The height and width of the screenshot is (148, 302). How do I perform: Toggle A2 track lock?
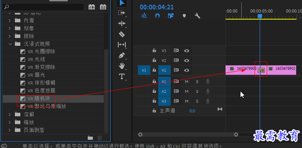154,91
